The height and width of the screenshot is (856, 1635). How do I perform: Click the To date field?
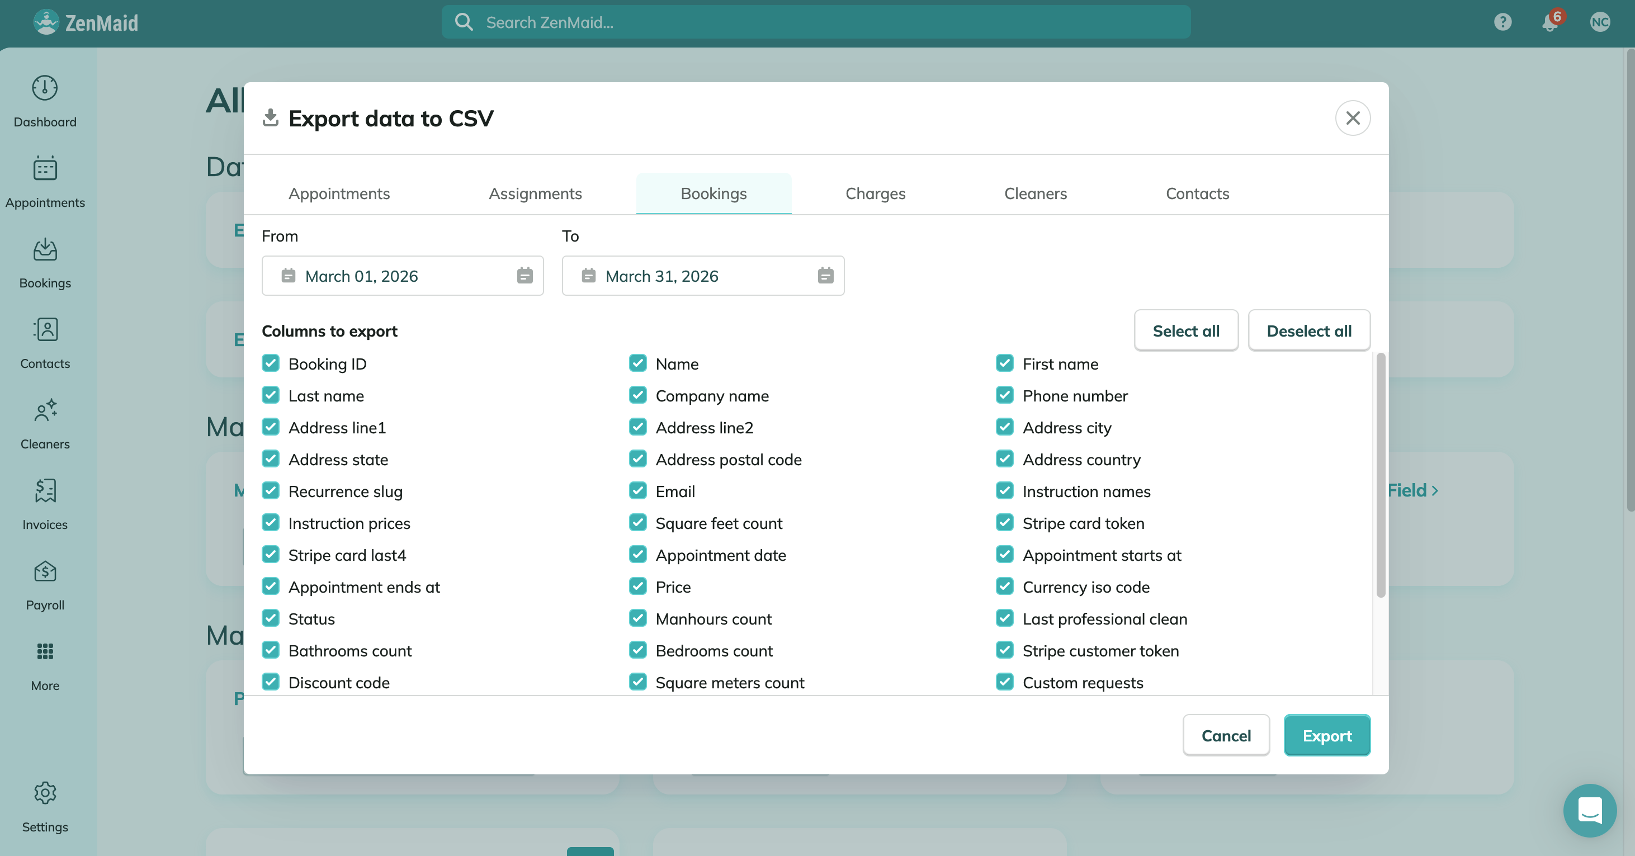click(703, 276)
